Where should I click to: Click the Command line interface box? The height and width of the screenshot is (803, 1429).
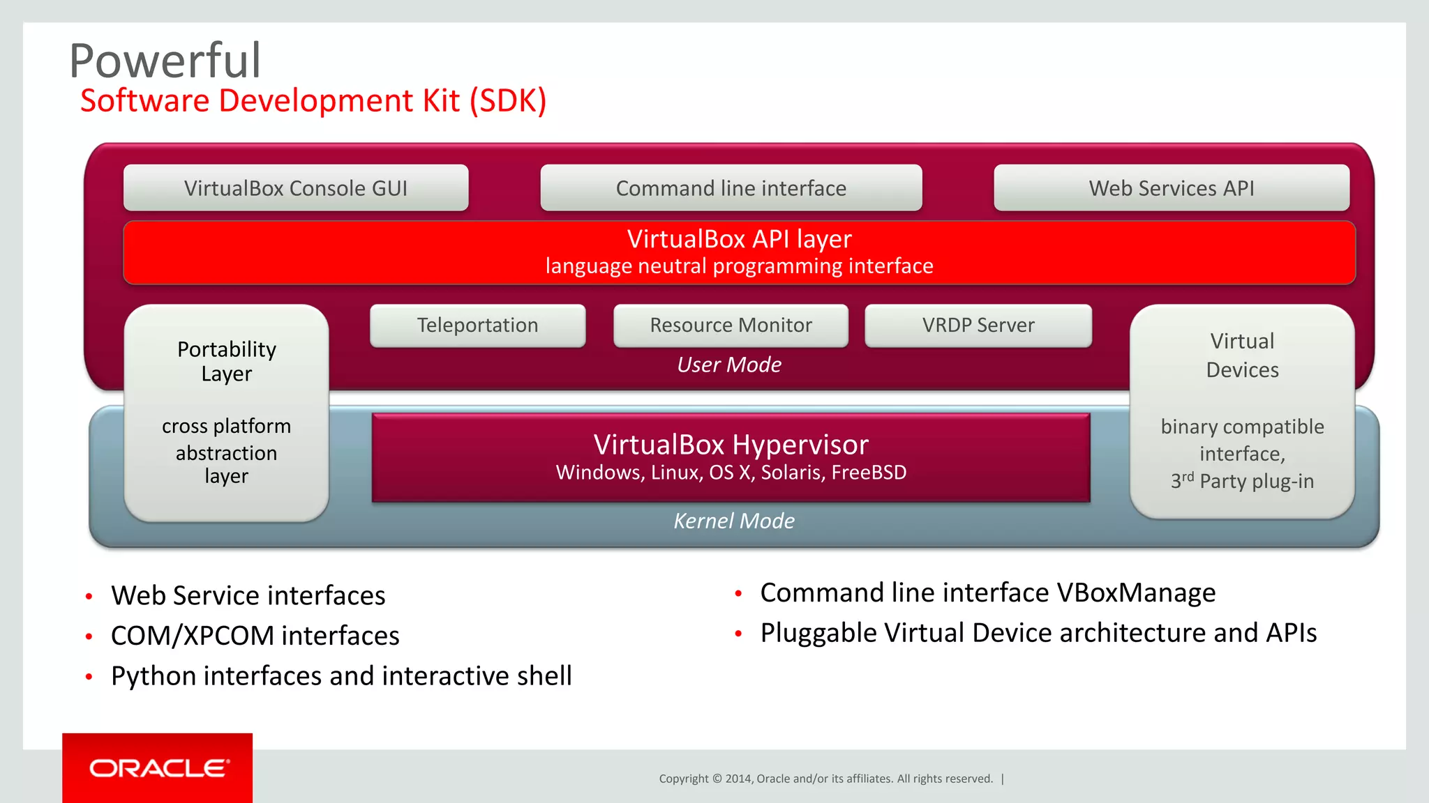point(731,188)
